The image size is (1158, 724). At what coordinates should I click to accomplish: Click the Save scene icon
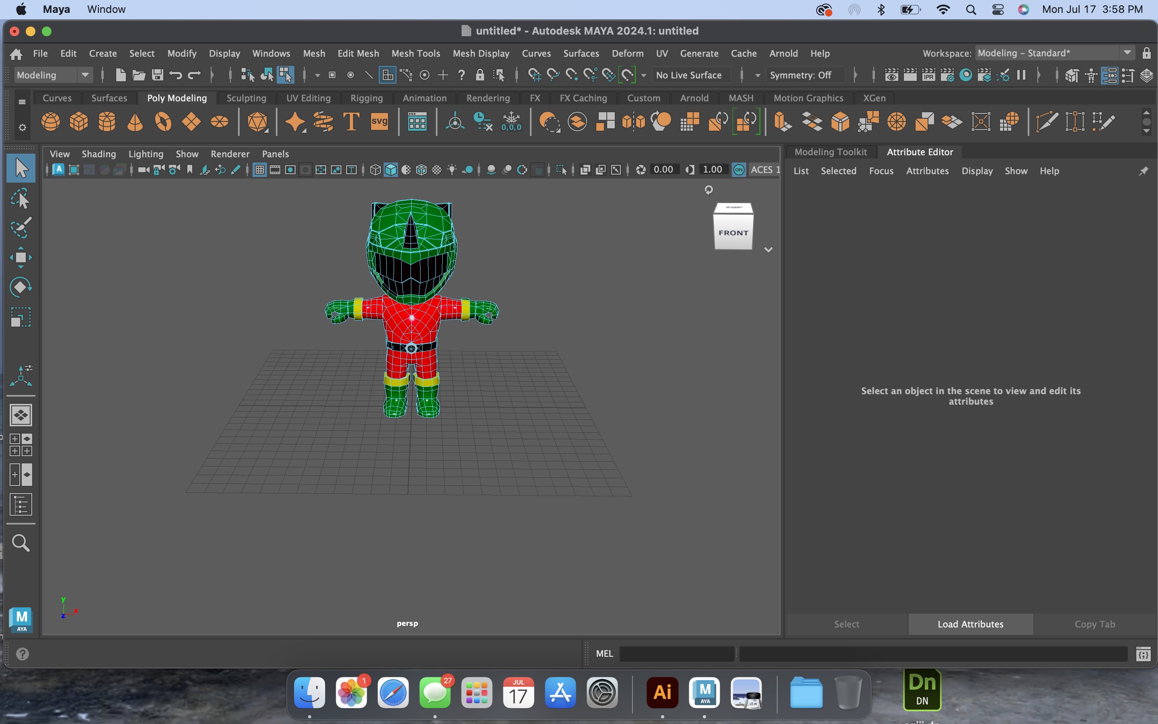[158, 75]
